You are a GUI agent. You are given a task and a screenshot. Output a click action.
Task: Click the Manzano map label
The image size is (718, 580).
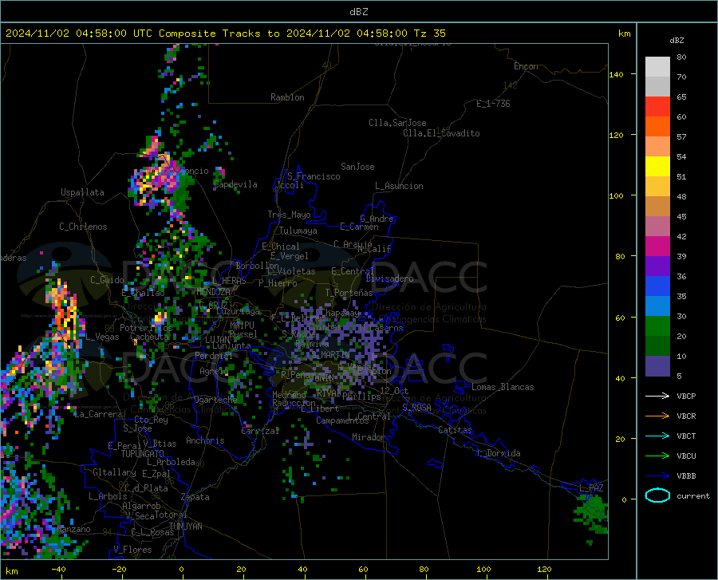[x=75, y=529]
